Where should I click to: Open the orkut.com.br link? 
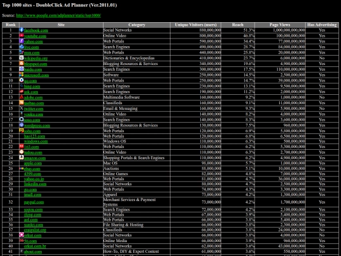pyautogui.click(x=35, y=247)
